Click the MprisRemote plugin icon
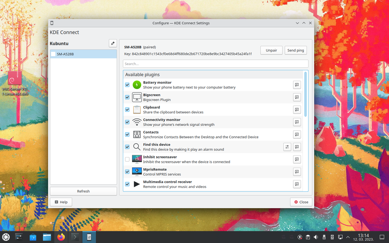This screenshot has width=389, height=243. [137, 172]
